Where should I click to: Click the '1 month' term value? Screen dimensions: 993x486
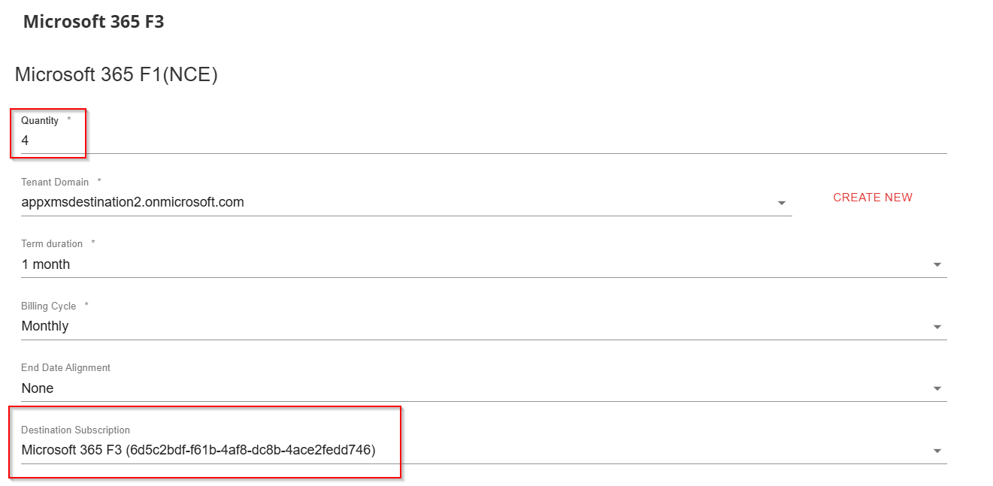coord(46,264)
